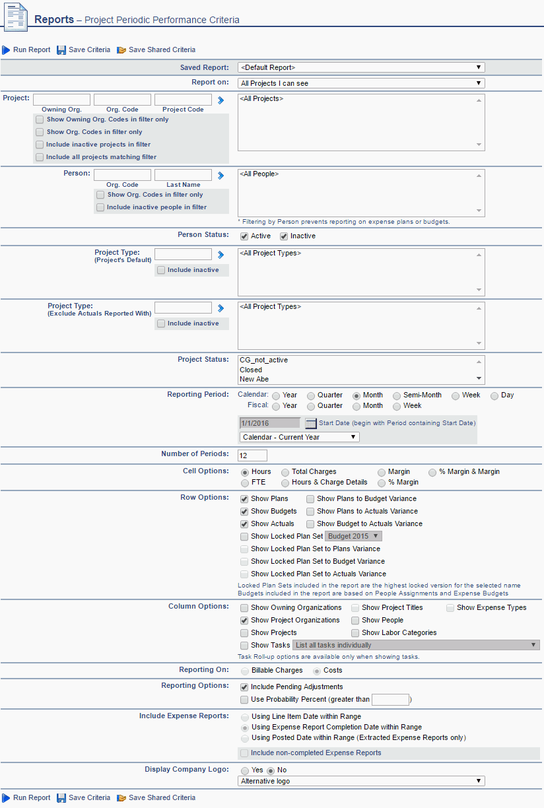Click the Number of Periods input field
The image size is (544, 808).
click(252, 455)
